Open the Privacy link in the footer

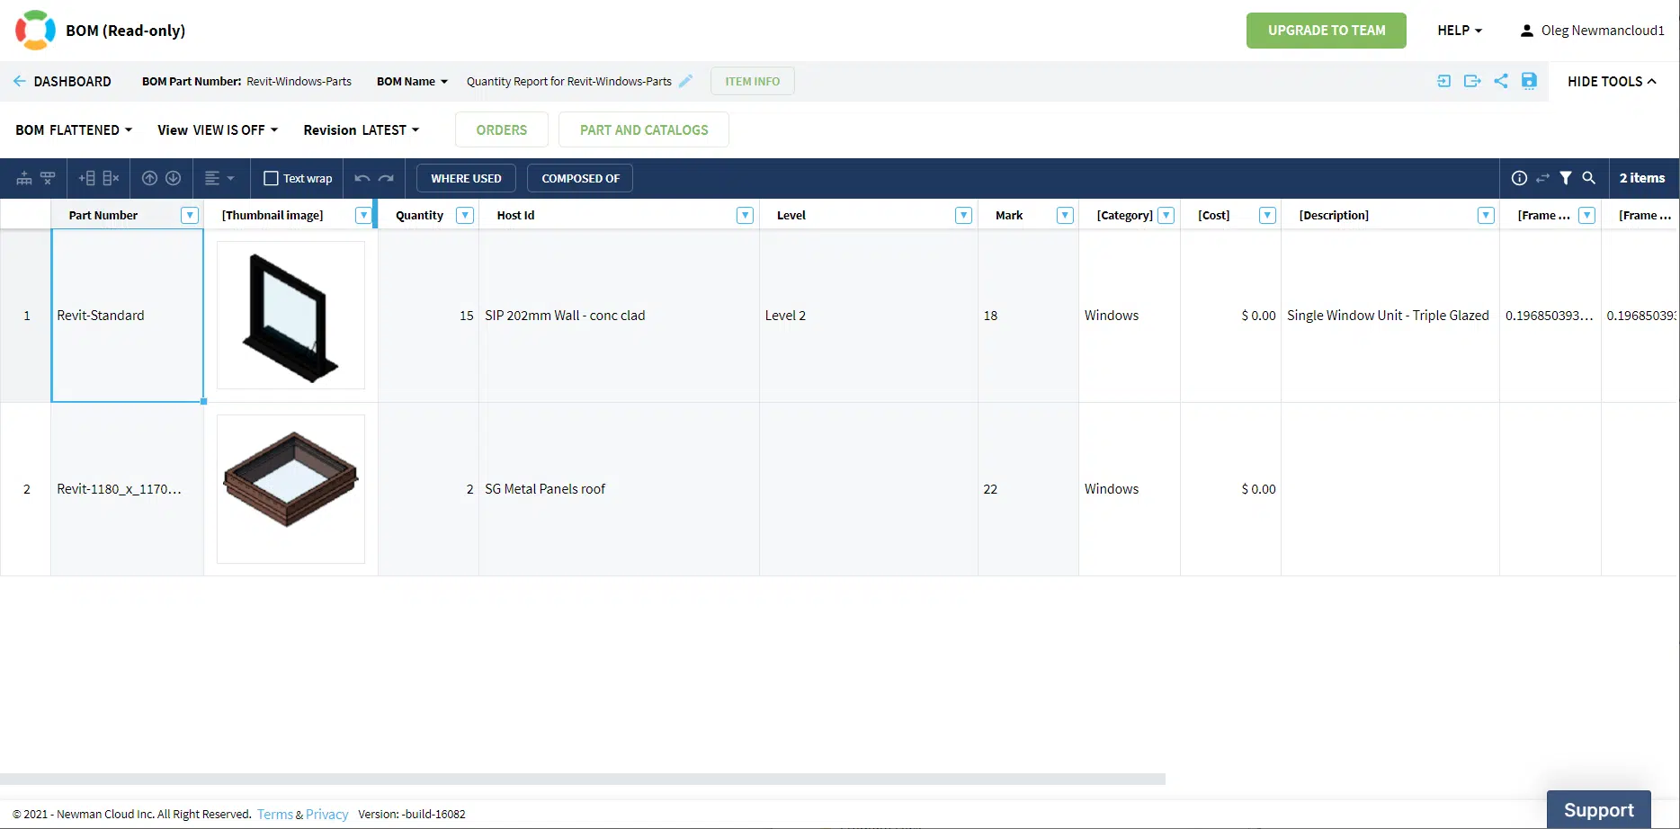(x=327, y=814)
